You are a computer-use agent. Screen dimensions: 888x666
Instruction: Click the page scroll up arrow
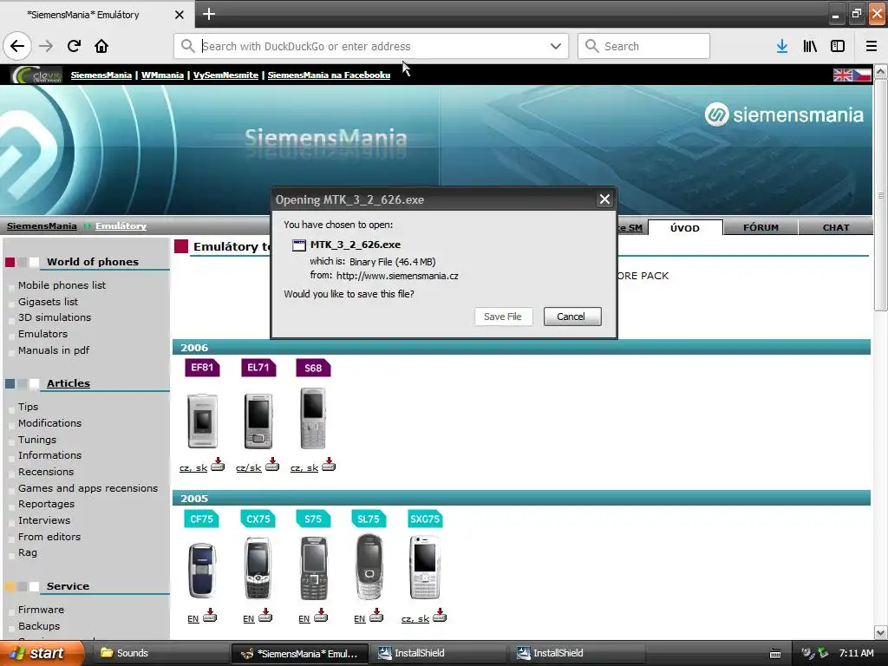pos(881,71)
